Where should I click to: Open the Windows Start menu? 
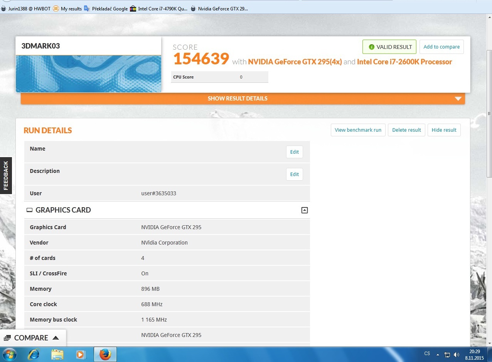(9, 354)
